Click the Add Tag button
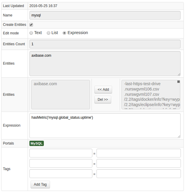This screenshot has width=185, height=193. [40, 184]
